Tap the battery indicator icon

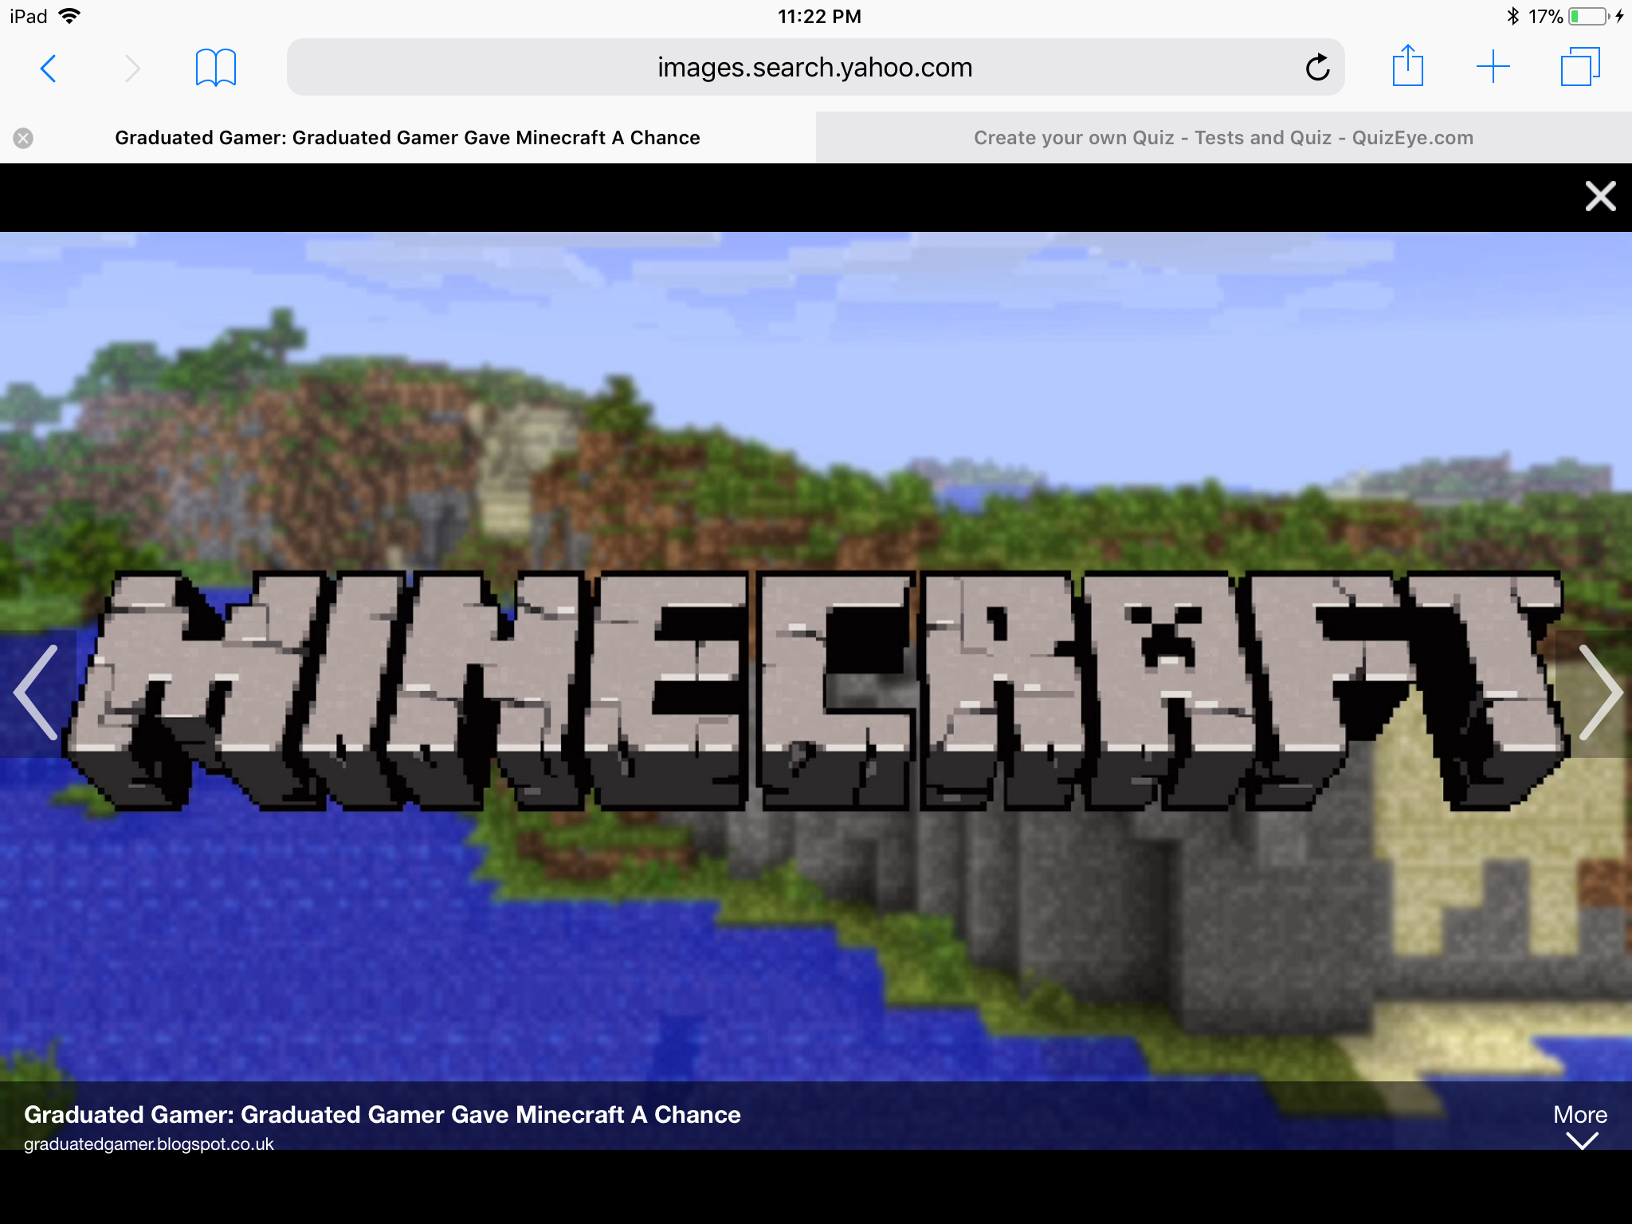[x=1589, y=16]
